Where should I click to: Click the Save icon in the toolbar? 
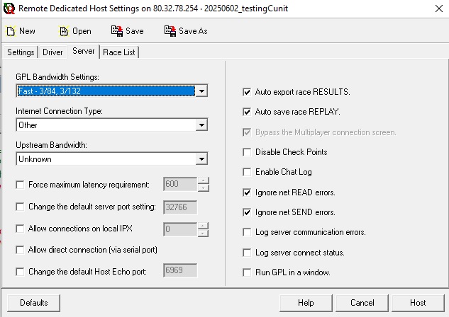(117, 31)
